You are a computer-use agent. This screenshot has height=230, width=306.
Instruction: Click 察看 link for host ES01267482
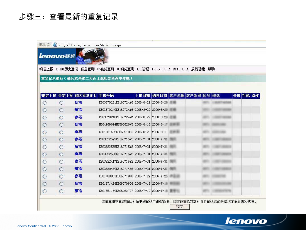click(x=79, y=132)
